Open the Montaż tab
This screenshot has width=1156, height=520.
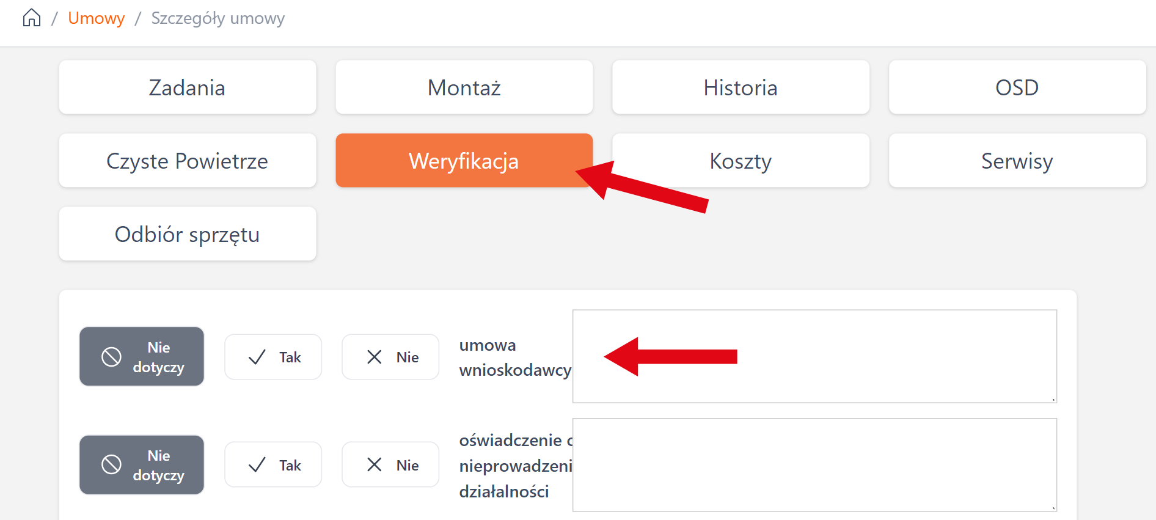point(464,87)
